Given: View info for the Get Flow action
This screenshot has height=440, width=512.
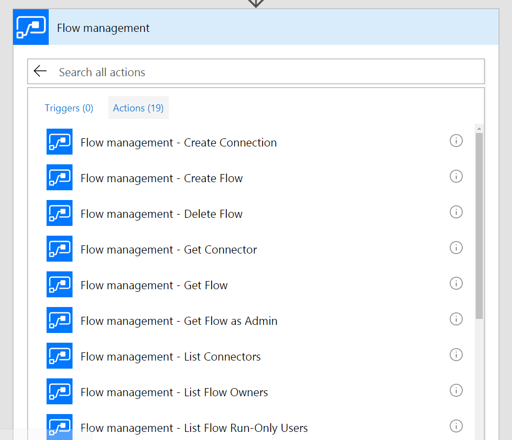Looking at the screenshot, I should tap(456, 283).
